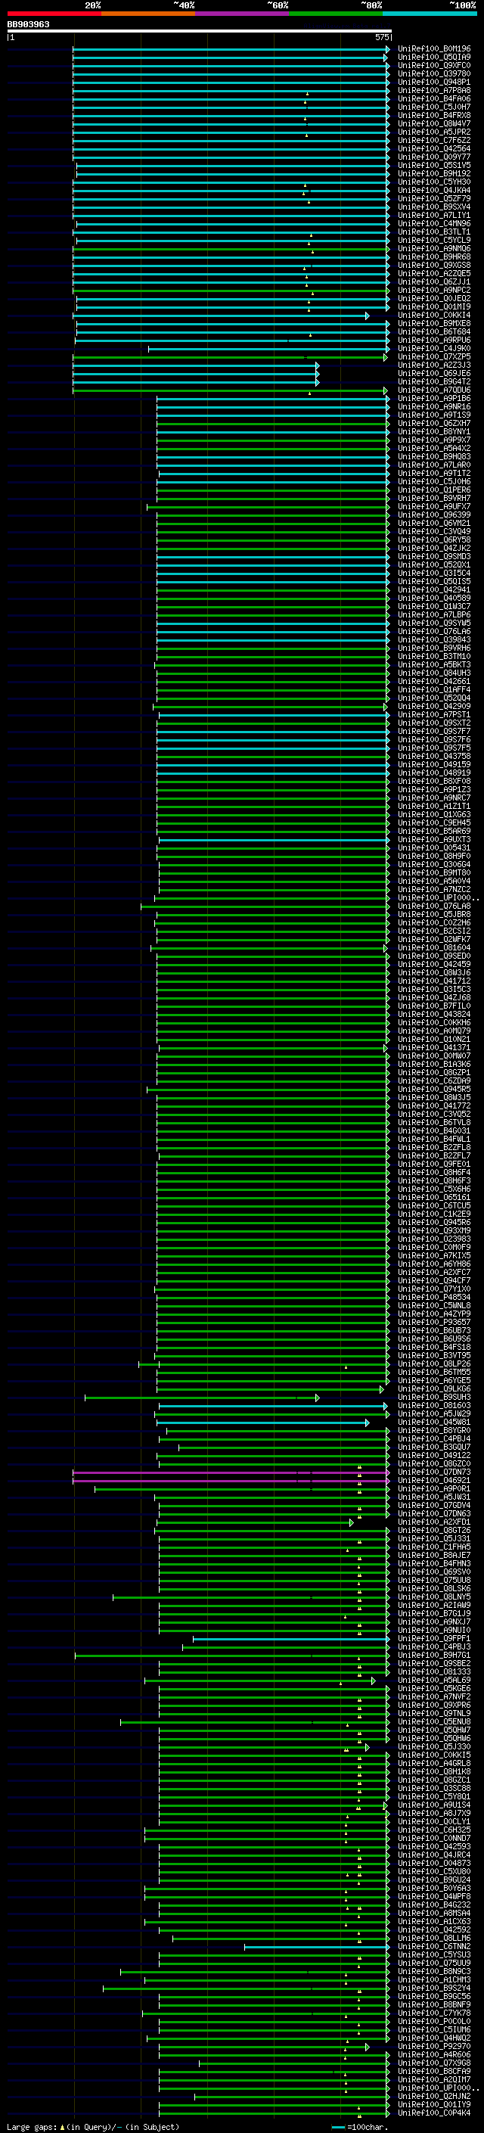484x2133 pixels.
Task: Select hit label UniRef100_Q6RY58
Action: (x=434, y=540)
